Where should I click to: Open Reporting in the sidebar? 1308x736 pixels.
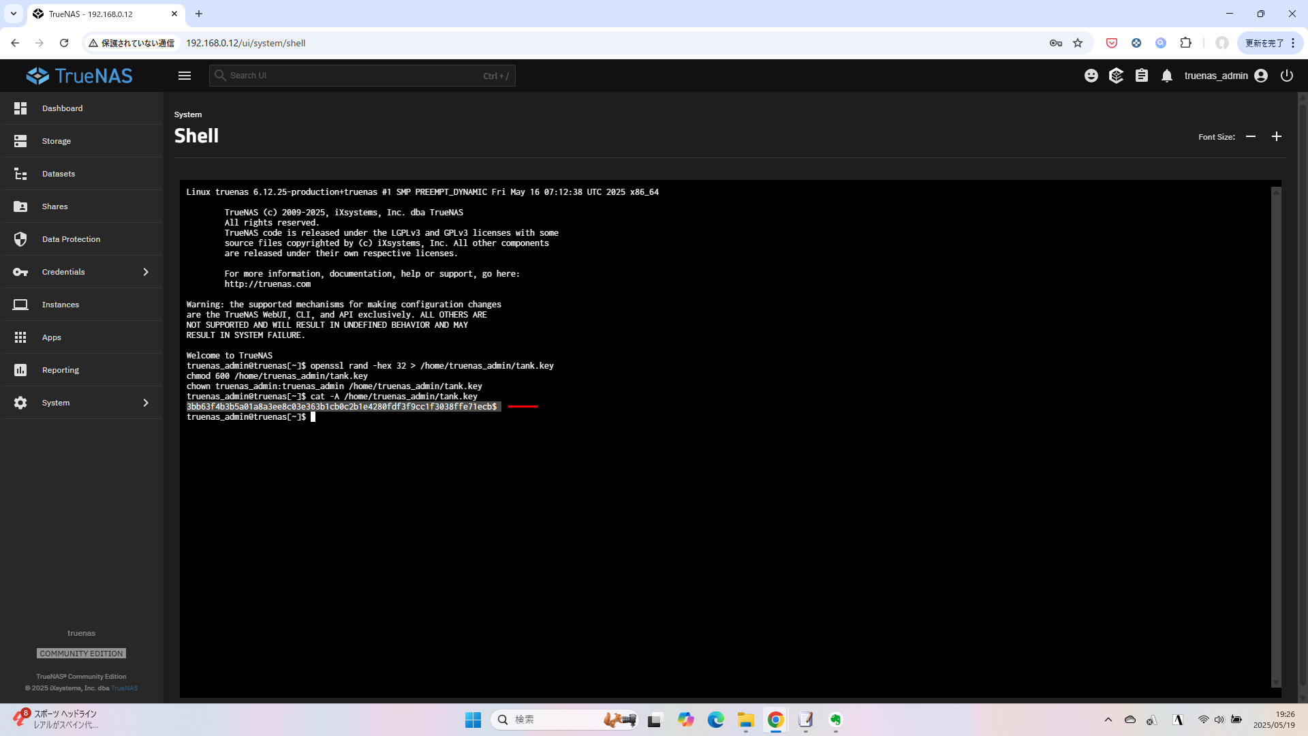point(82,370)
